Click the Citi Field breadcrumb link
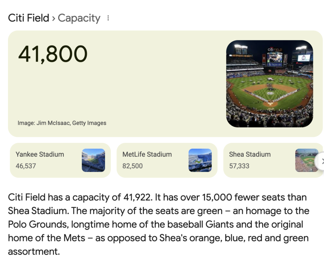 coord(28,18)
